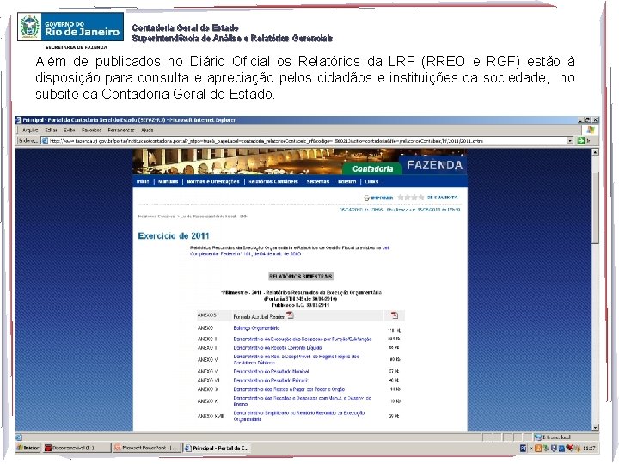Click PDF icon in size column header
Screen dimensions: 619x464
point(394,315)
